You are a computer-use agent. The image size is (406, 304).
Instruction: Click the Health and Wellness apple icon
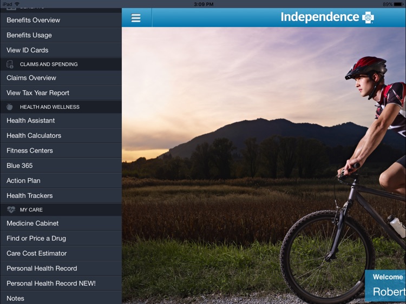click(10, 107)
